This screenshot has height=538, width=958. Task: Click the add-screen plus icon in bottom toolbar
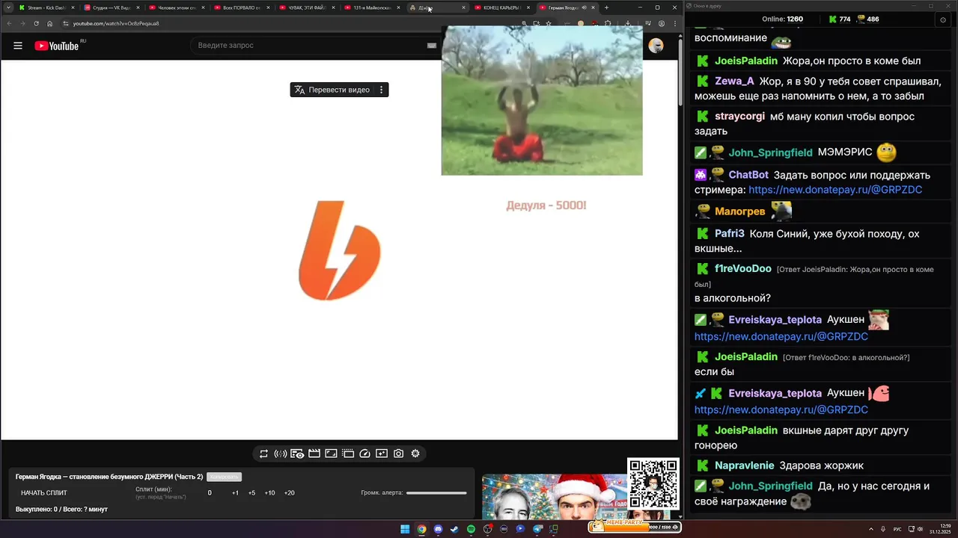click(382, 454)
